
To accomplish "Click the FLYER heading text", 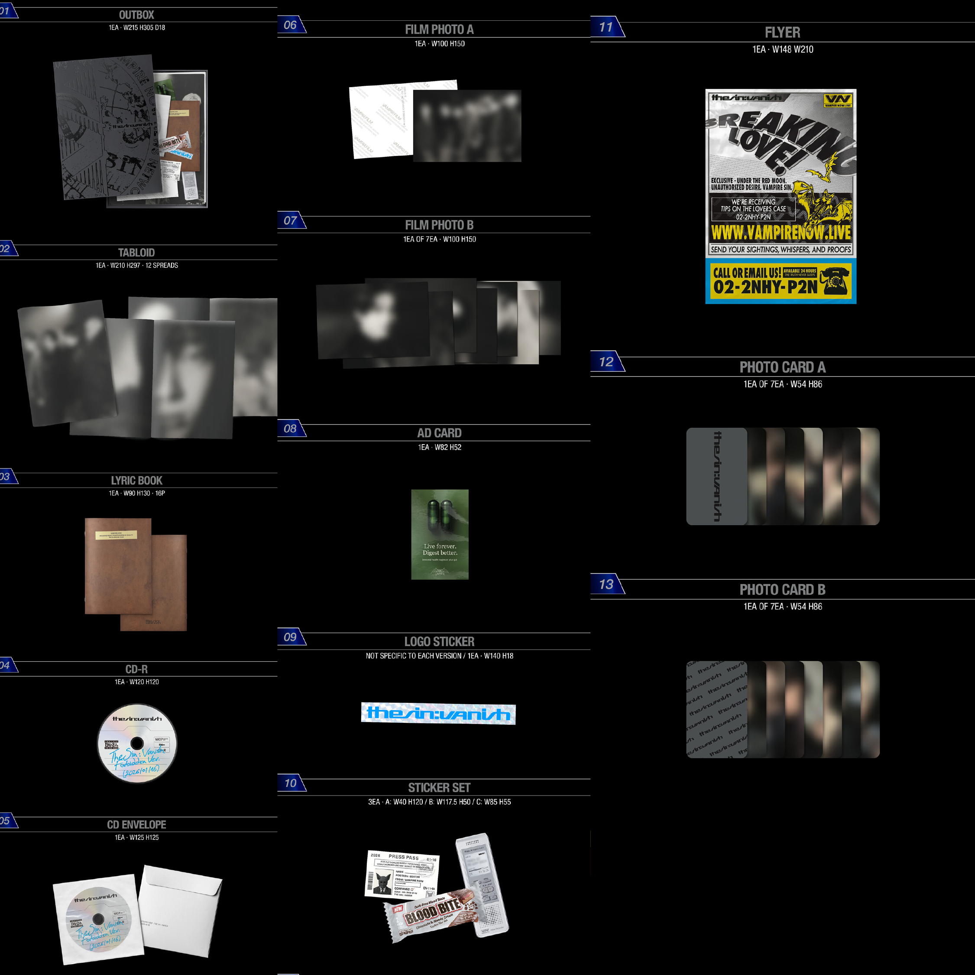I will click(x=782, y=33).
